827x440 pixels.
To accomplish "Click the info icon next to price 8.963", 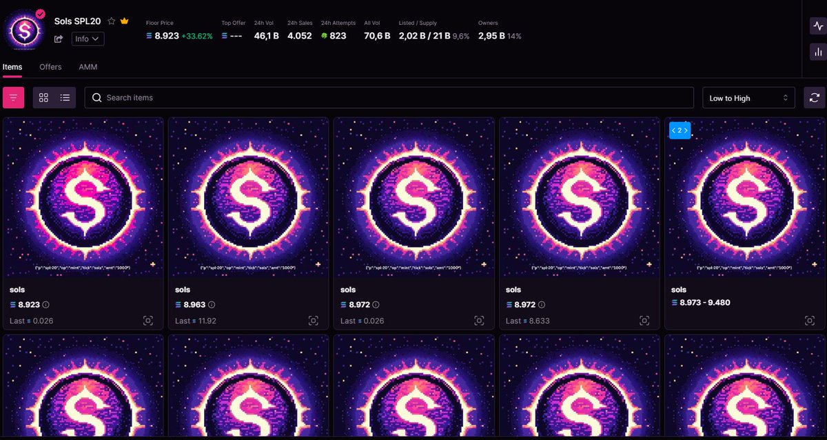I will click(x=212, y=304).
